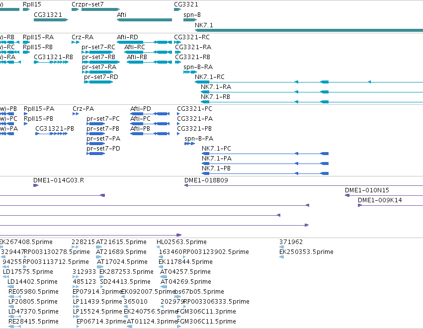Click the Crz-PA protein label
Viewport: 423px width, 329px height.
[84, 109]
